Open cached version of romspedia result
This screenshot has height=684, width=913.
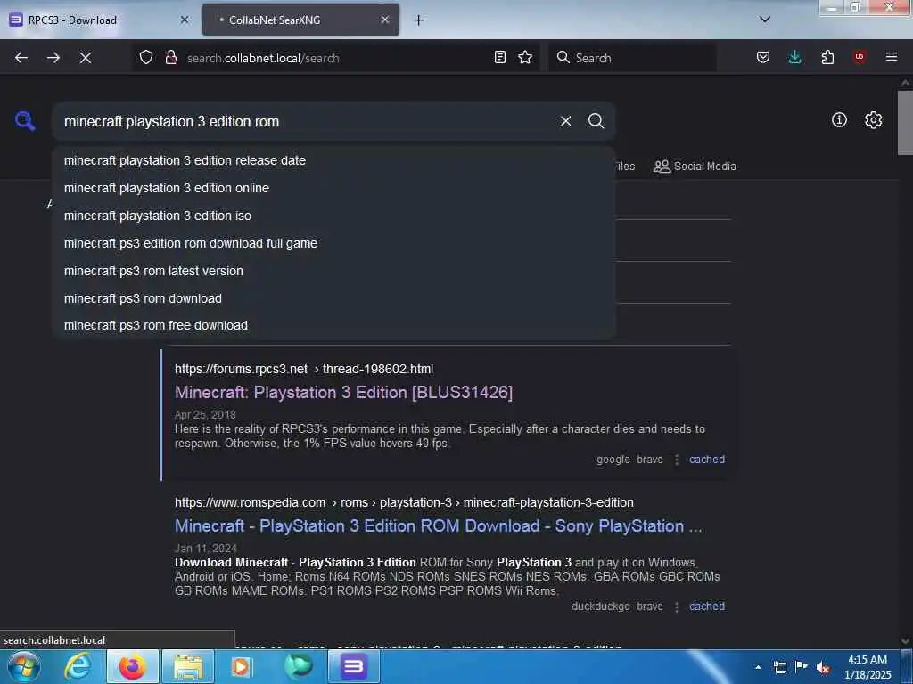(707, 607)
